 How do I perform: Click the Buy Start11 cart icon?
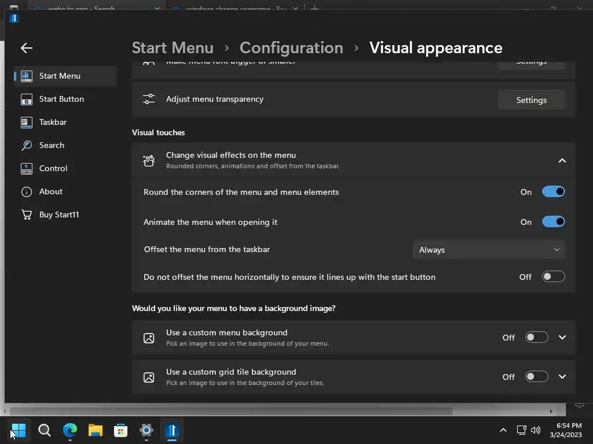pos(27,214)
